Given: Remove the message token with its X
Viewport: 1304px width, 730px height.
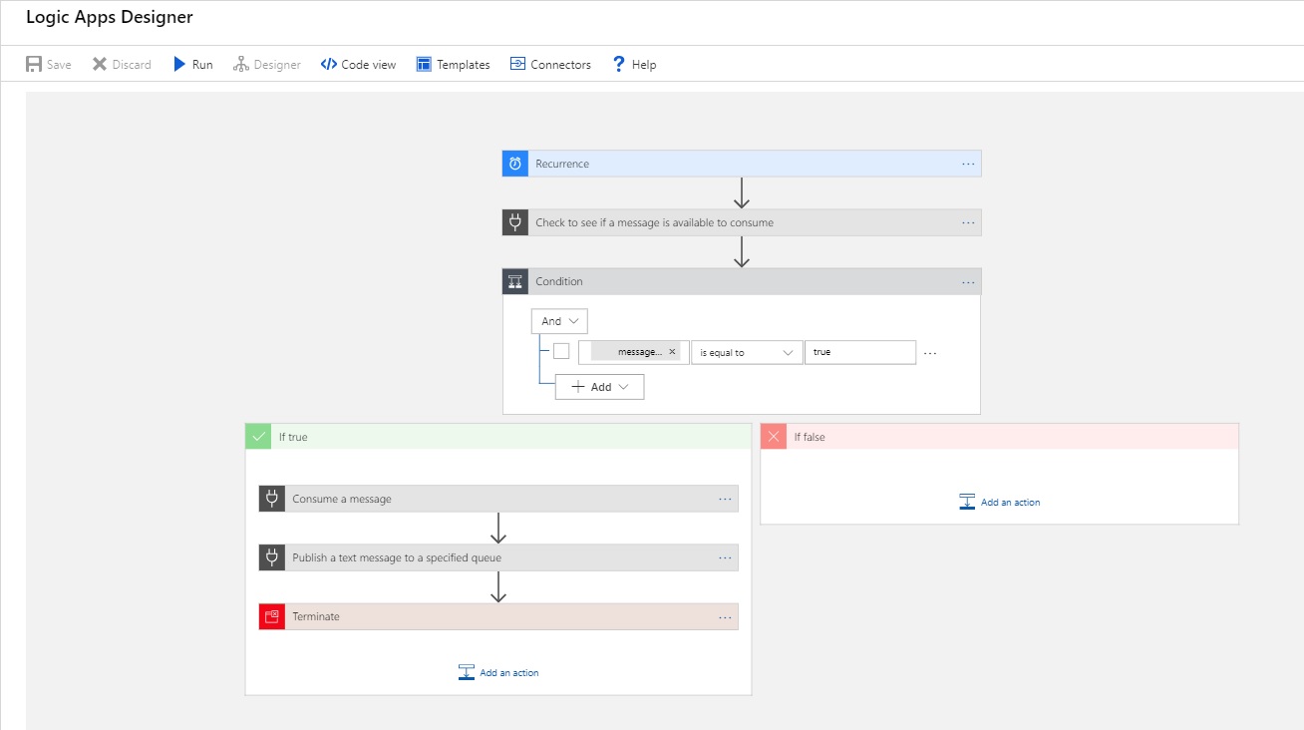Looking at the screenshot, I should pos(672,352).
